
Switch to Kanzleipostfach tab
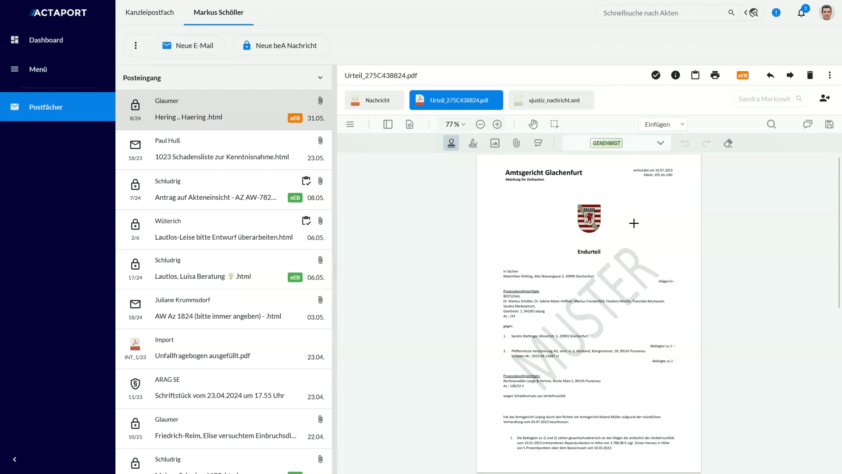[150, 12]
